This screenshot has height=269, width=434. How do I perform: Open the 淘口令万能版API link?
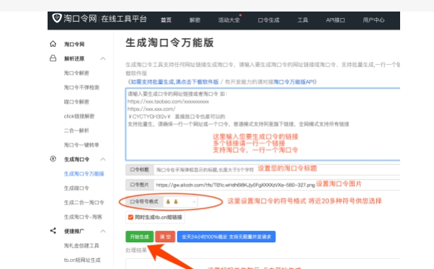pyautogui.click(x=293, y=82)
